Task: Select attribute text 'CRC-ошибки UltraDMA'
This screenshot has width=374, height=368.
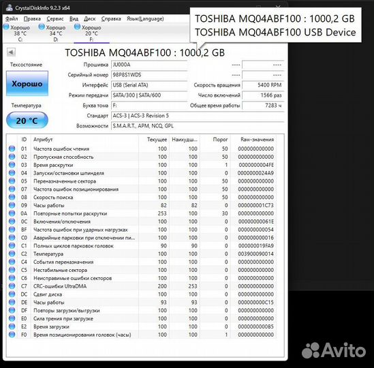Action: click(60, 286)
